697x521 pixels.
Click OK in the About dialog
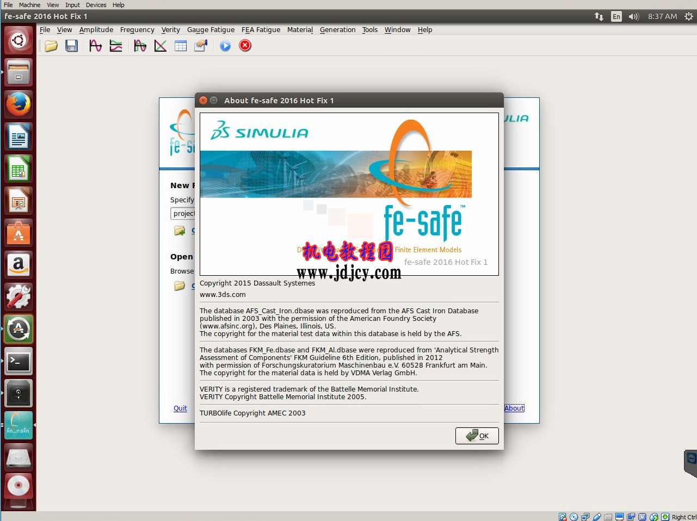(477, 436)
